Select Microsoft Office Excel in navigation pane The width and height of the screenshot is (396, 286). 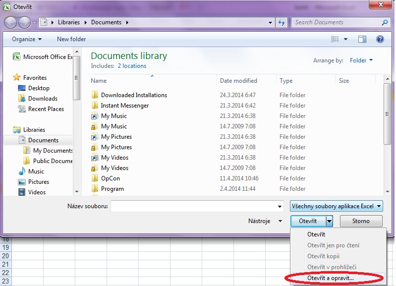tap(47, 57)
